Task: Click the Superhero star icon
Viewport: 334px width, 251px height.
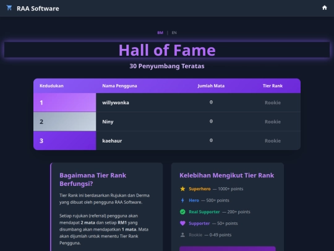Action: 182,188
